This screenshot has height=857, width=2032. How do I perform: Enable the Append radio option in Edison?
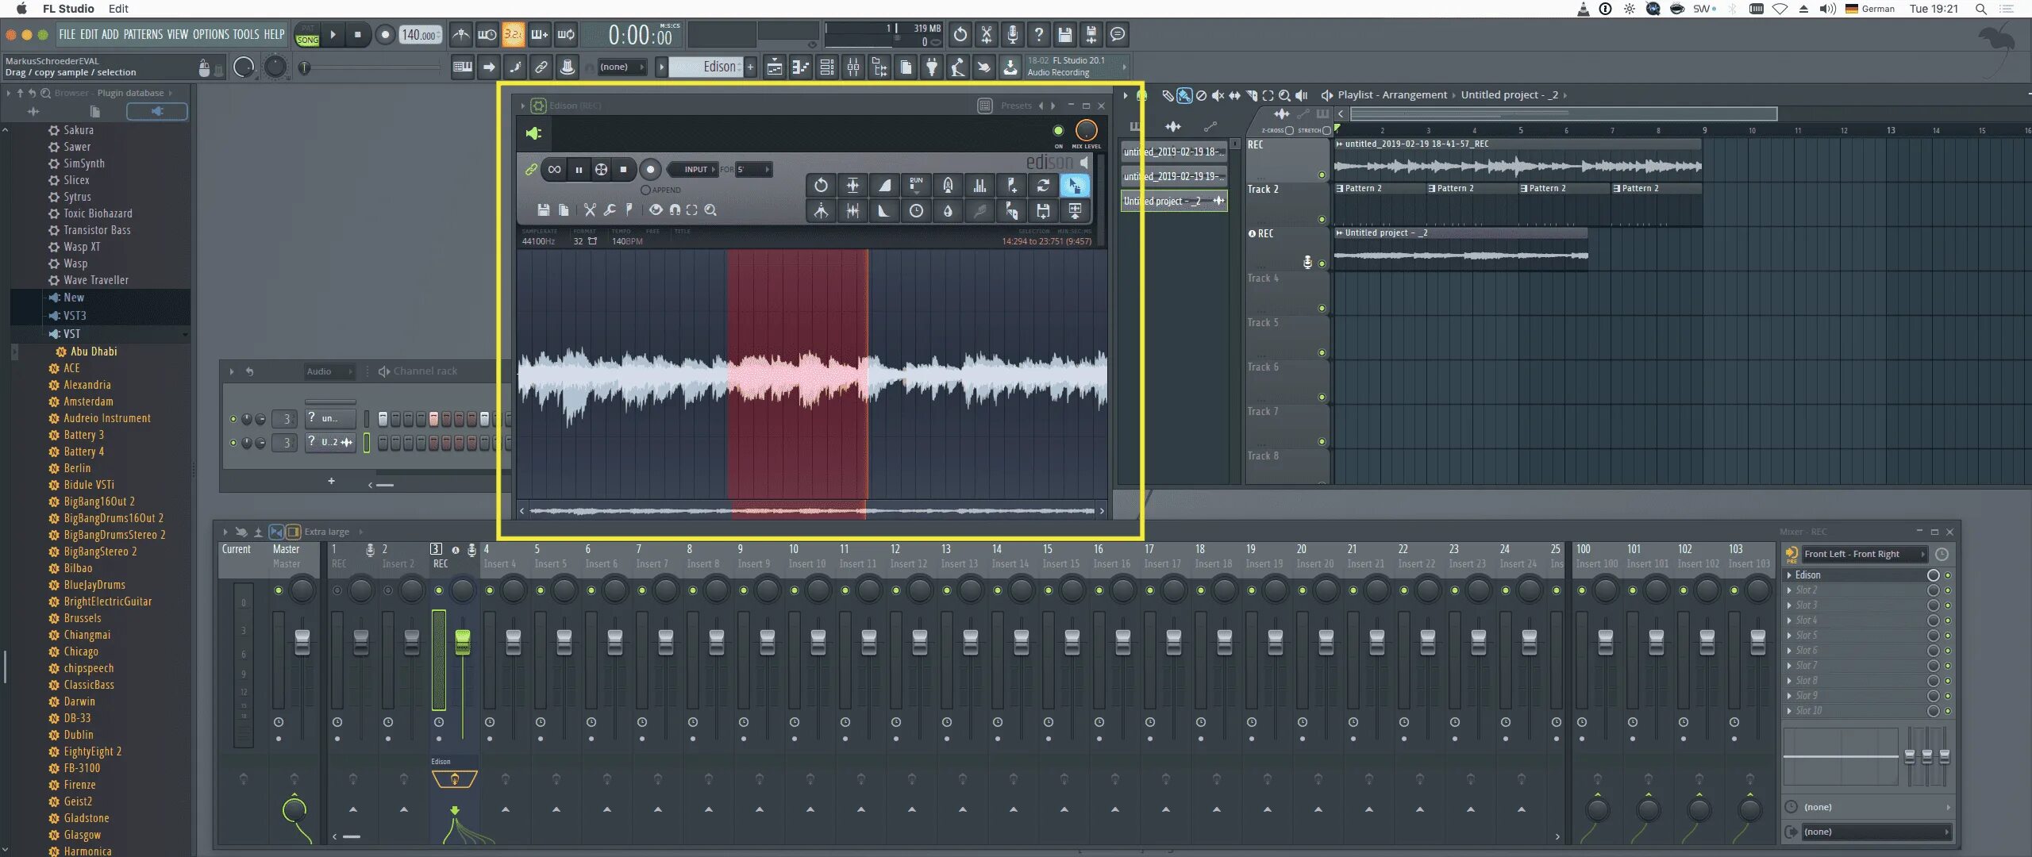coord(645,190)
